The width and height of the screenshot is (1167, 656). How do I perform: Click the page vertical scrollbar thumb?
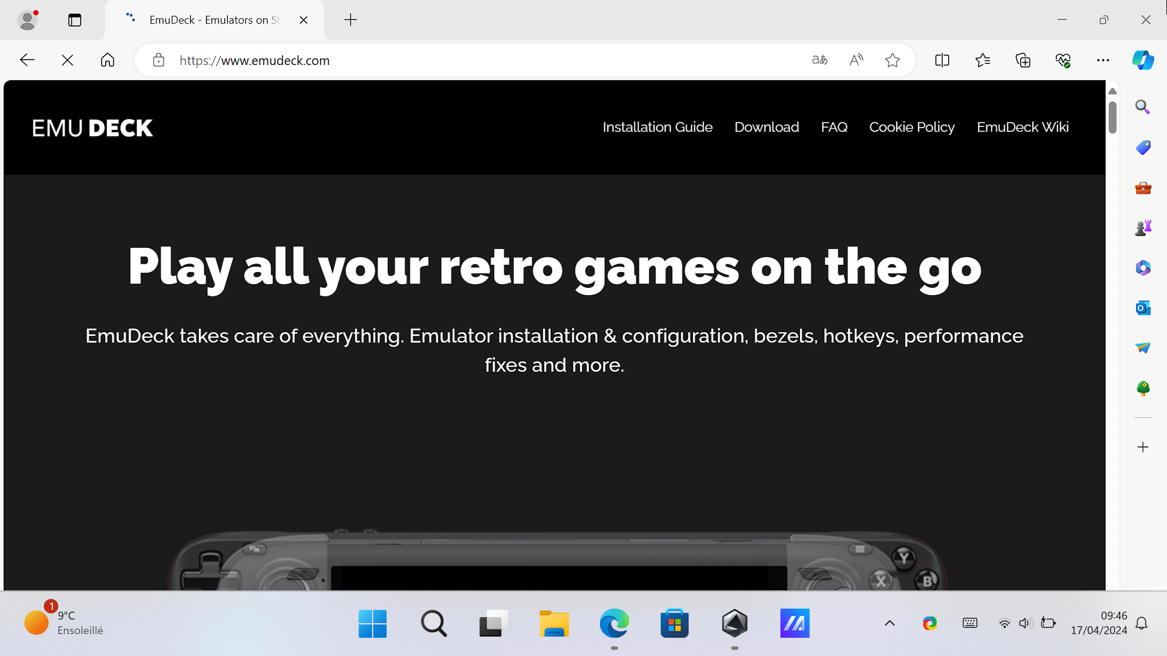(1112, 117)
